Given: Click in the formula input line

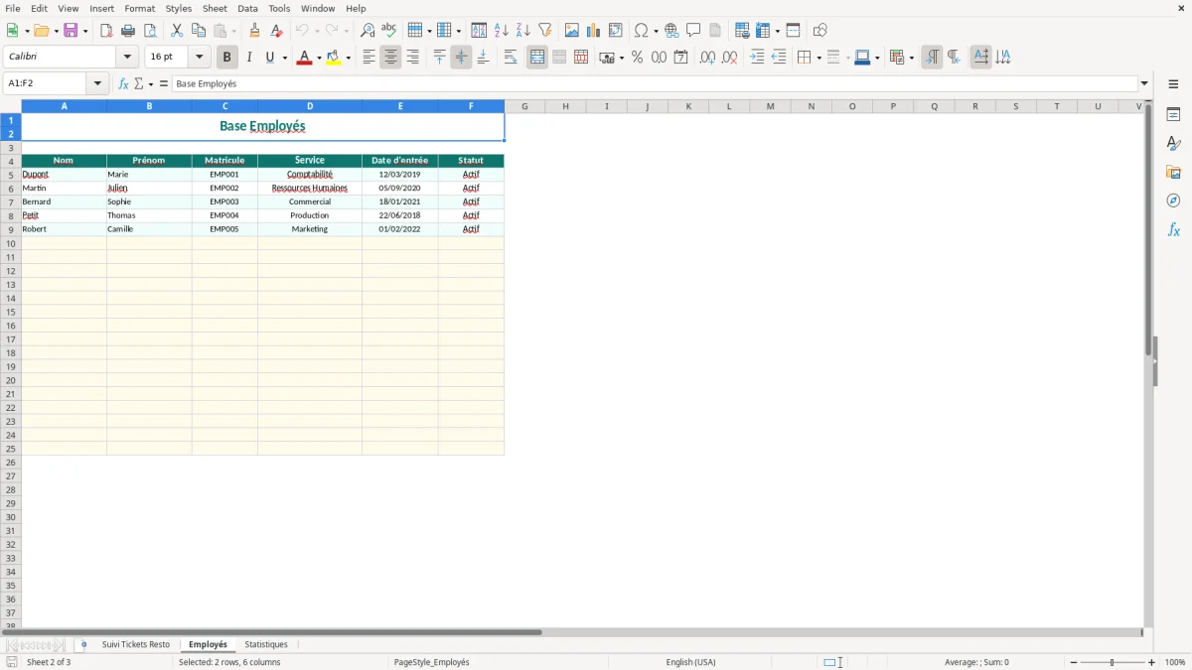Looking at the screenshot, I should pyautogui.click(x=656, y=84).
